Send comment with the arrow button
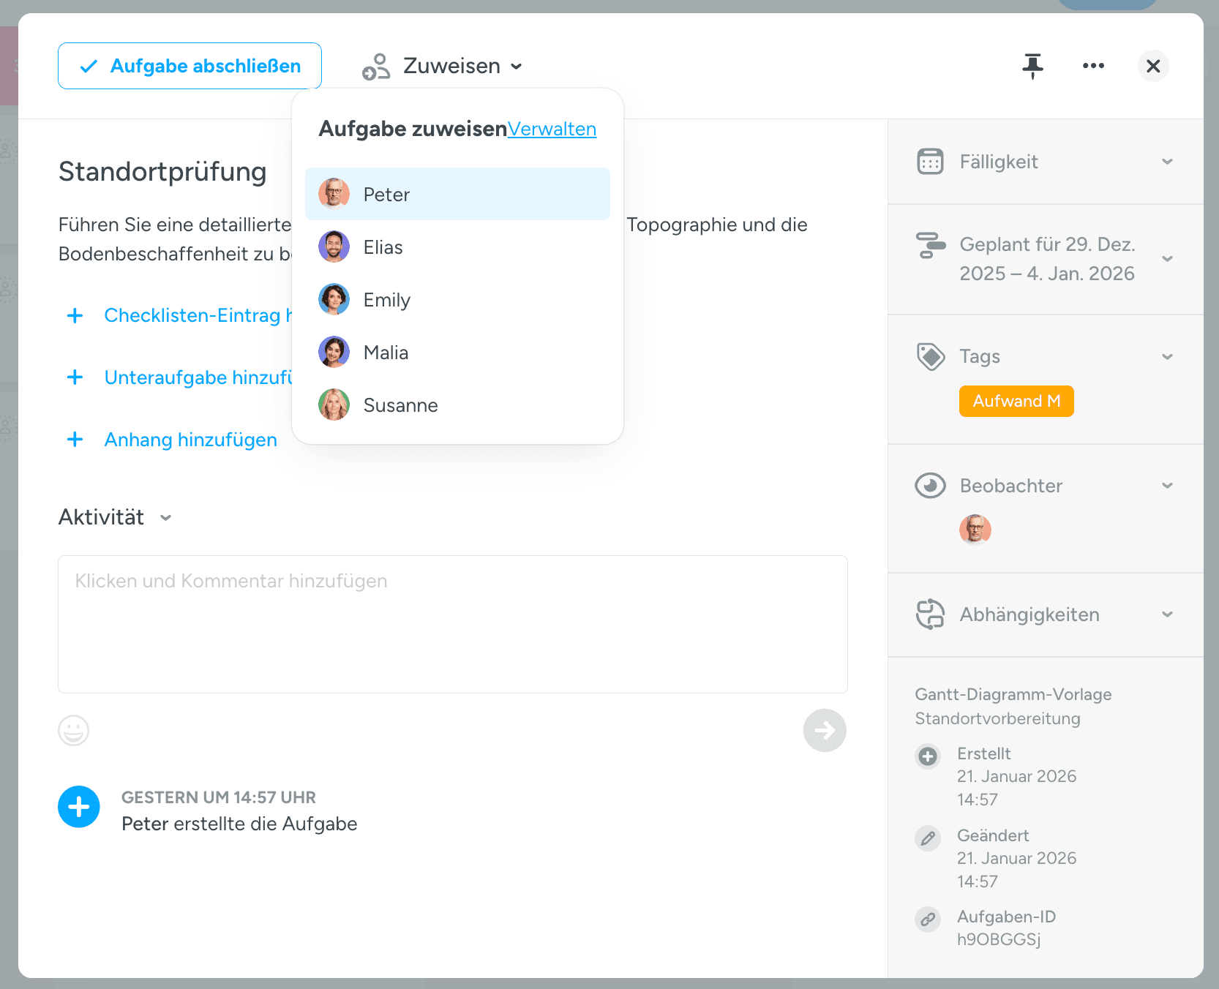Image resolution: width=1219 pixels, height=989 pixels. click(x=825, y=730)
